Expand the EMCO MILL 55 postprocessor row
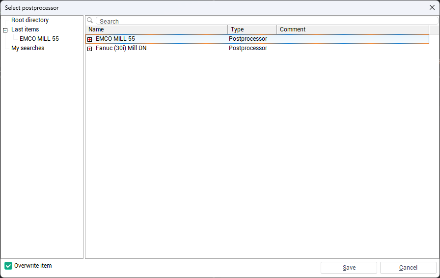This screenshot has height=278, width=440. pos(90,39)
